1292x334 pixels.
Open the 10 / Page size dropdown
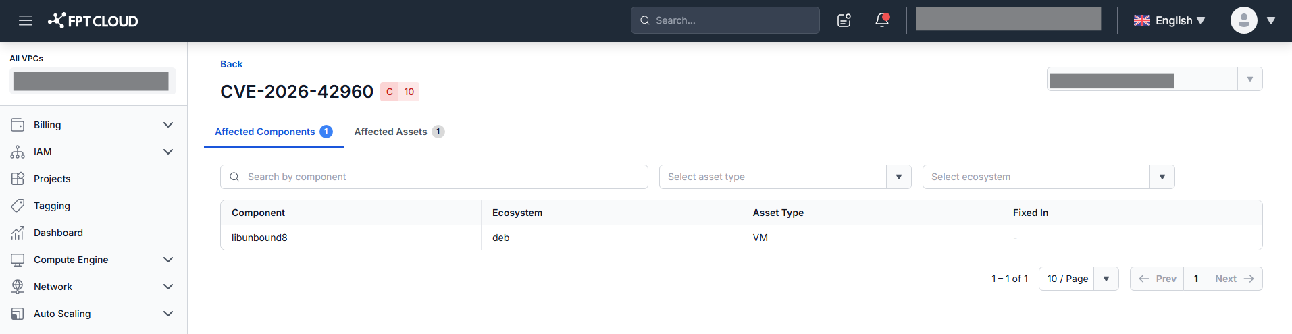pos(1079,279)
